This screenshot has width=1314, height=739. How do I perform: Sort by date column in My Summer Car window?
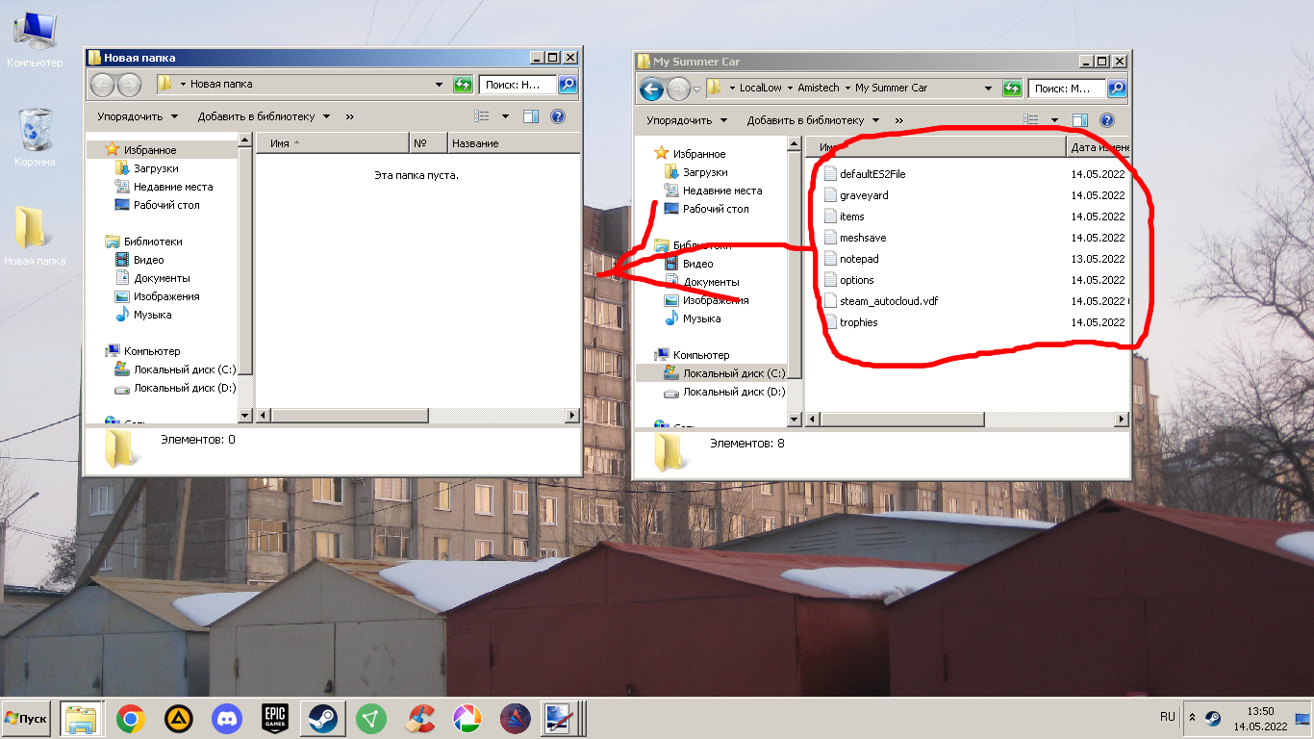click(1098, 147)
